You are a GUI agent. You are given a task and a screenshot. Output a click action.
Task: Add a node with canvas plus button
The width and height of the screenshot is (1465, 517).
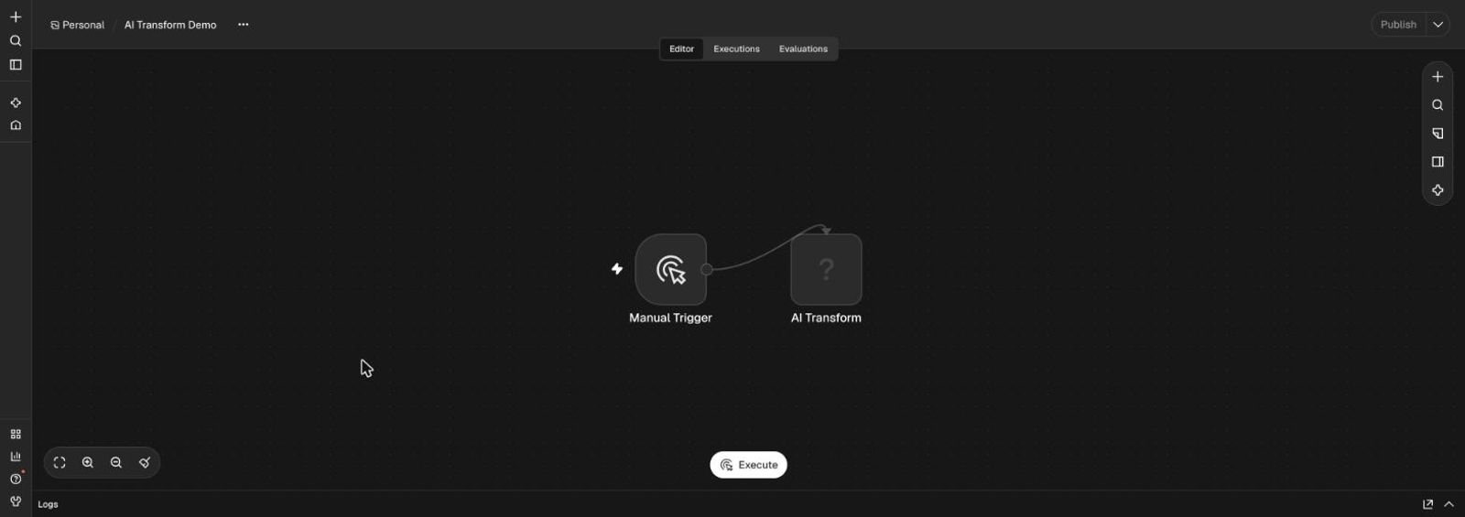click(x=1438, y=77)
